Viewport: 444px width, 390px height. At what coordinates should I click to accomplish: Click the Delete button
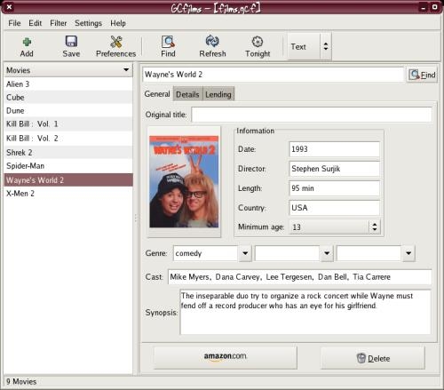click(x=373, y=358)
